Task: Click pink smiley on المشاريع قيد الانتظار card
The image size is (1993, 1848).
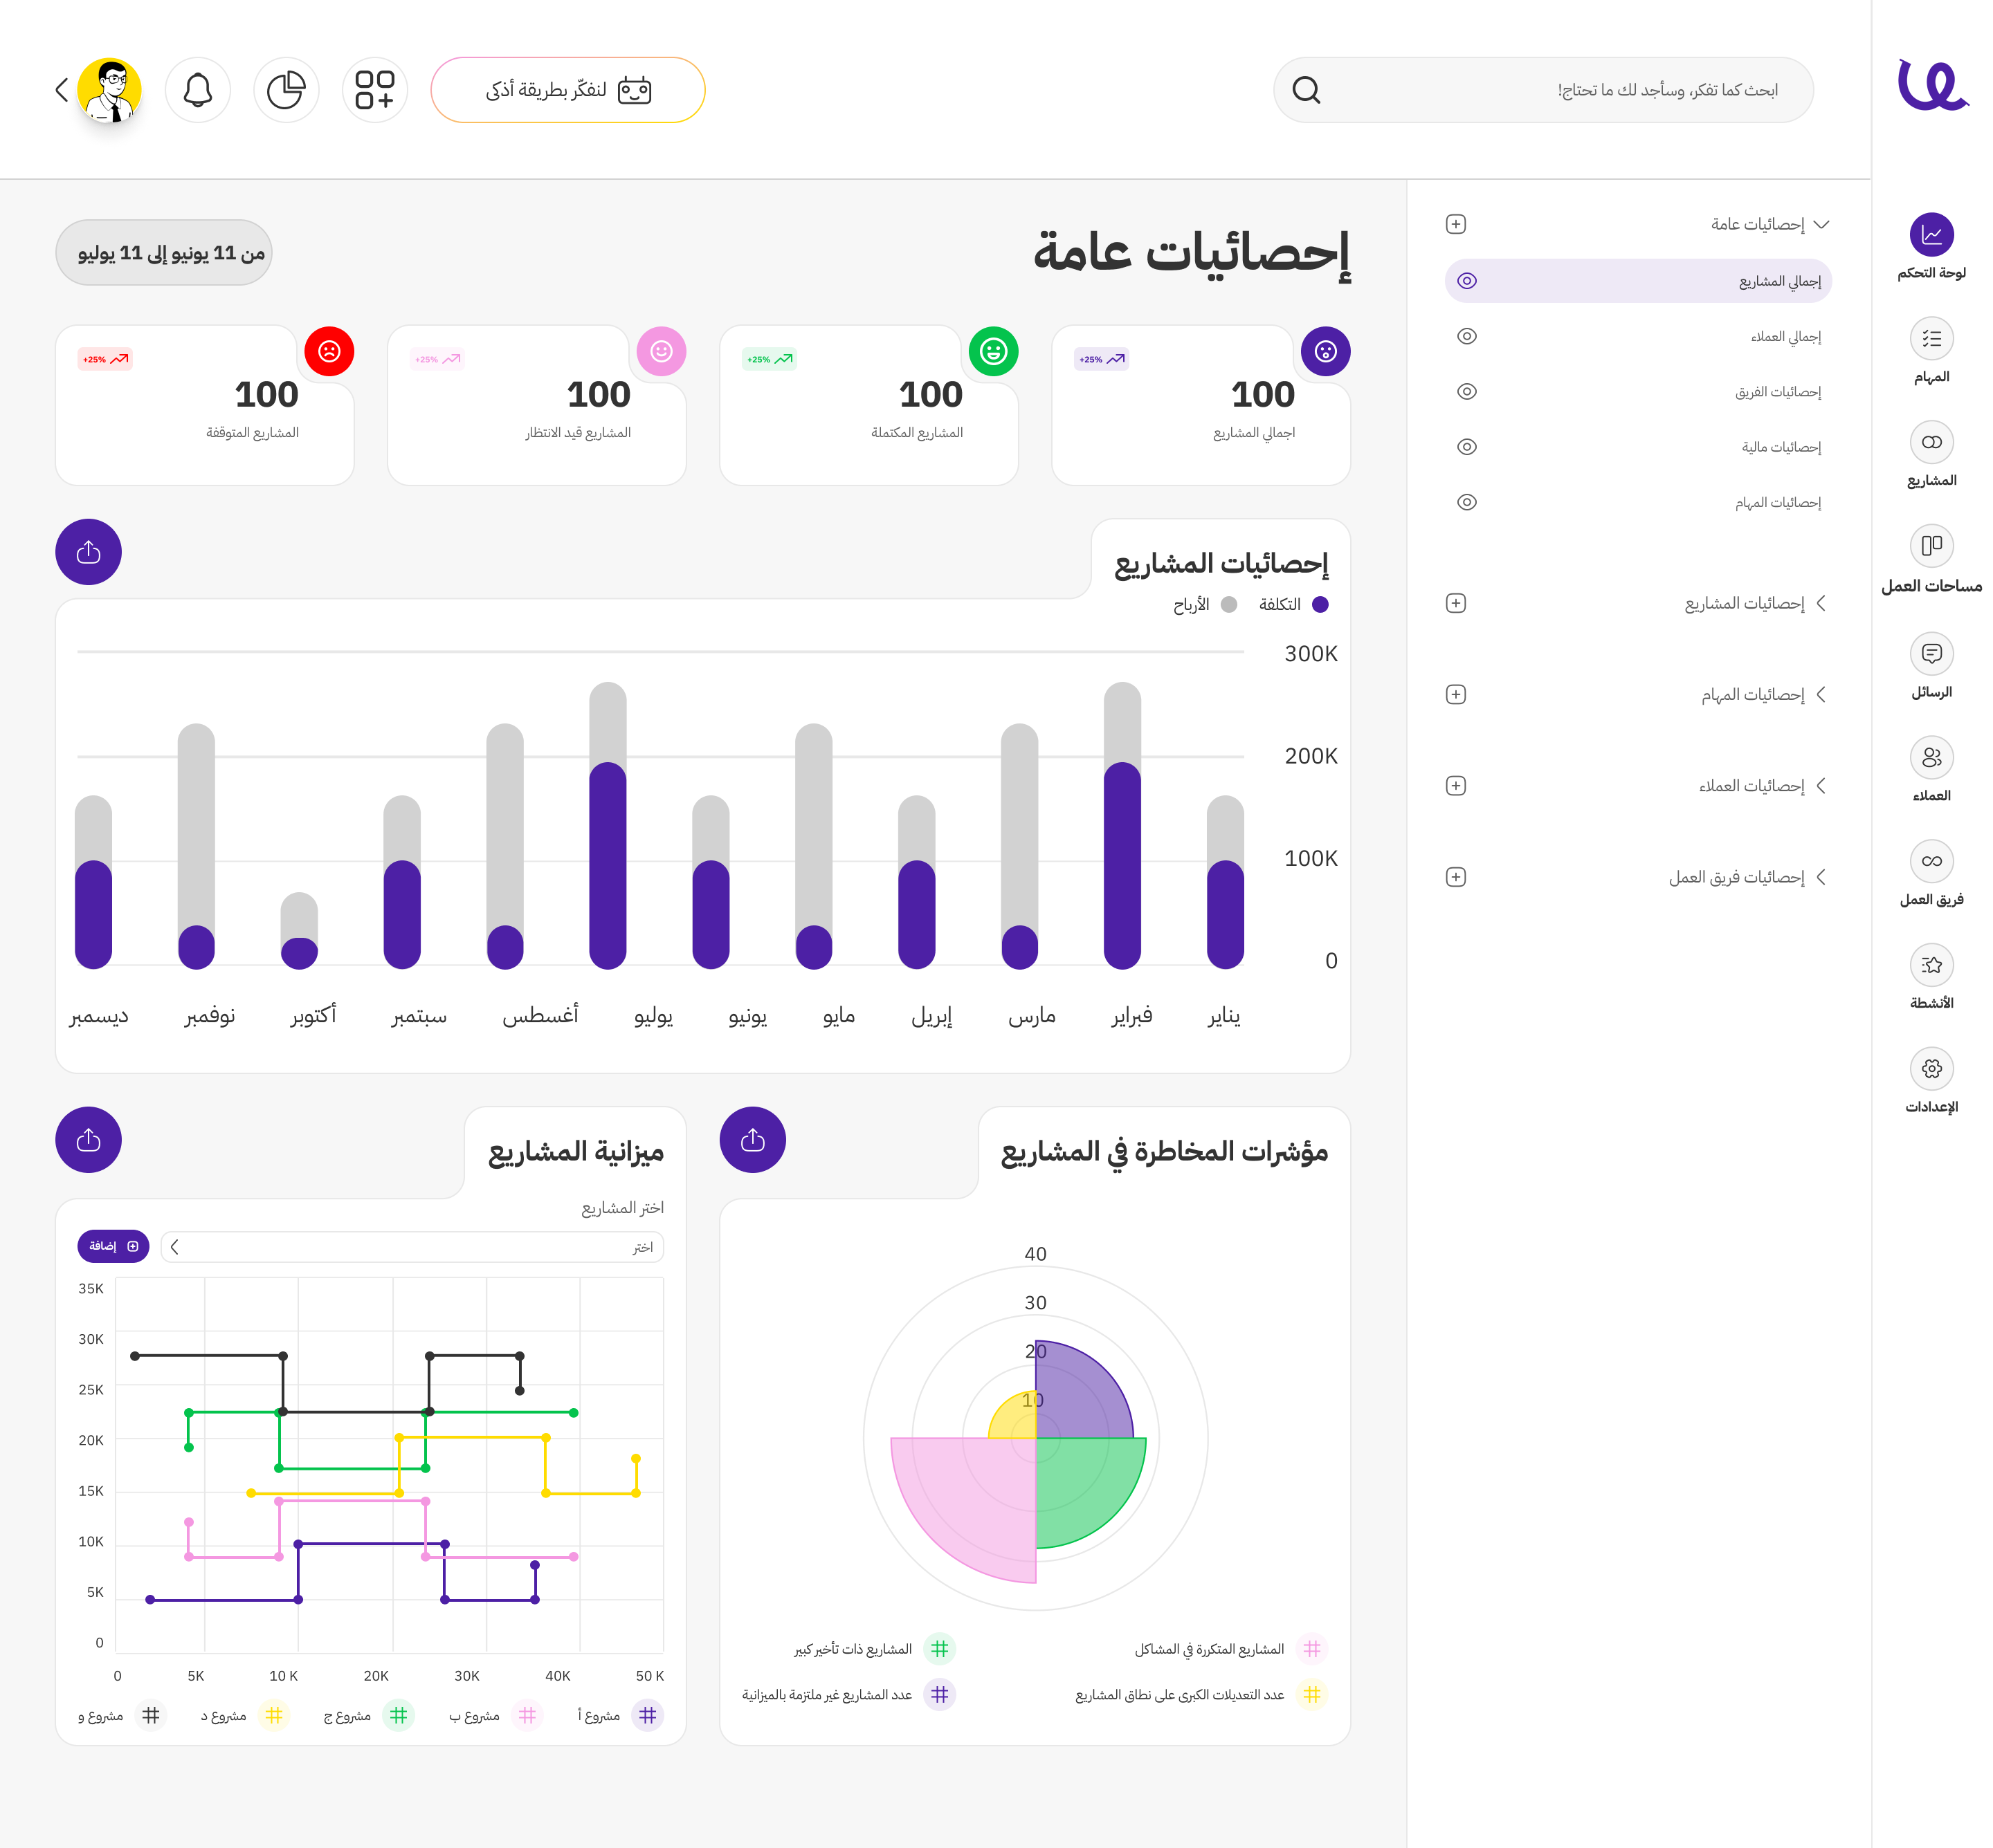Action: click(662, 351)
